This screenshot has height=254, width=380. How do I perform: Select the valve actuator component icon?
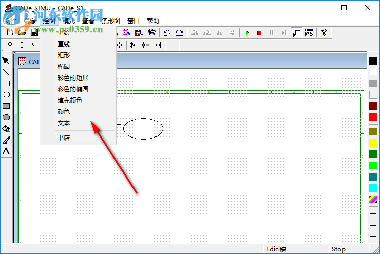pyautogui.click(x=146, y=45)
